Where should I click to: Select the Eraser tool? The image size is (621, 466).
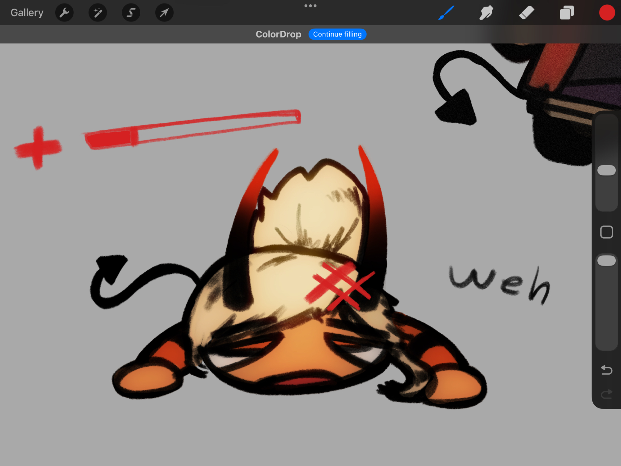pos(526,13)
